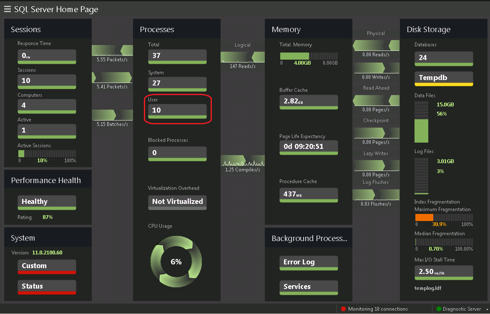Screen dimensions: 490x314
Task: Click the Read Ahead Pages/s flow graph
Action: click(376, 100)
